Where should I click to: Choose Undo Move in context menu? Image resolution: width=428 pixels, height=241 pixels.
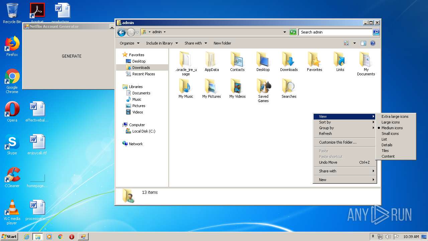345,162
